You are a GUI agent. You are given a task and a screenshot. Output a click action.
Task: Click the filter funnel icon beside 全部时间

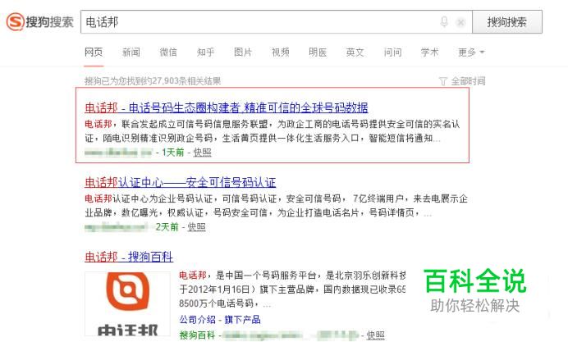[x=442, y=81]
